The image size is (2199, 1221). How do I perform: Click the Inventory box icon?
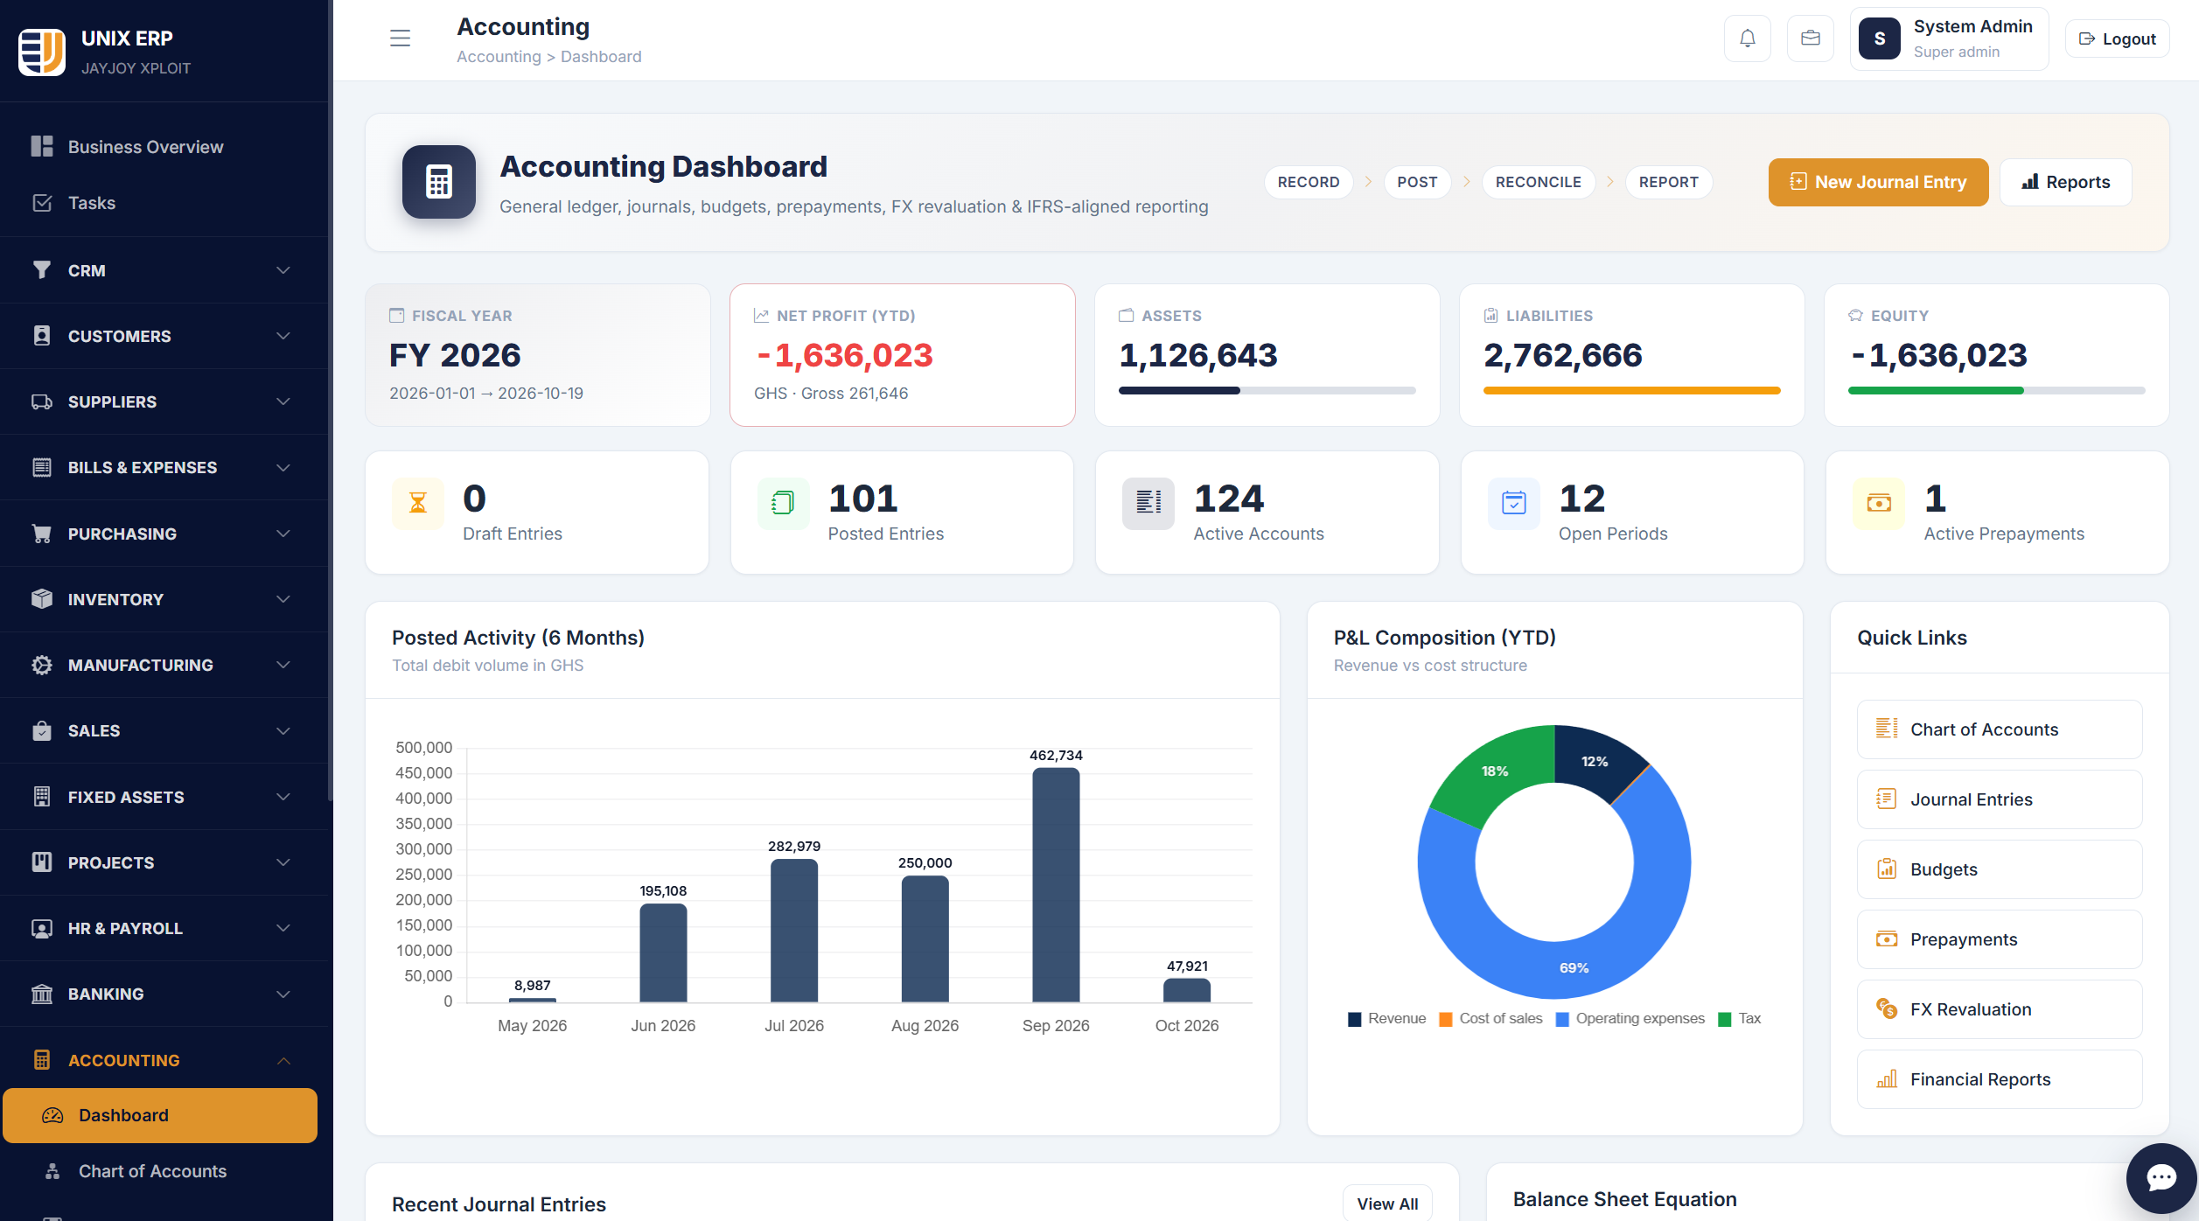(x=41, y=599)
